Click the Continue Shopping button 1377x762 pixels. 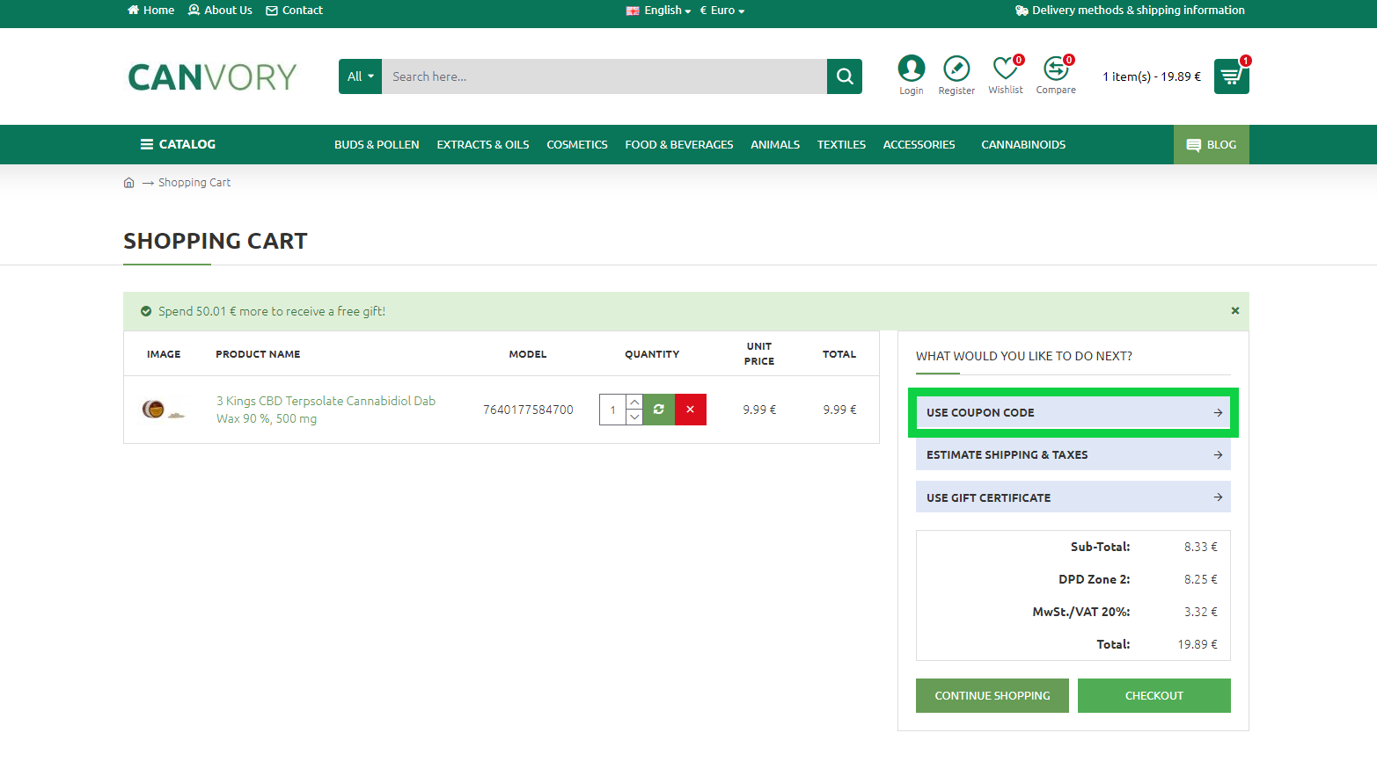(992, 695)
